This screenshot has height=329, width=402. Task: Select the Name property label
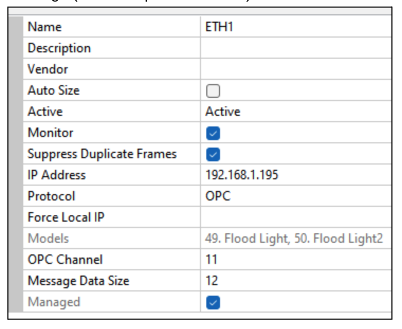44,27
